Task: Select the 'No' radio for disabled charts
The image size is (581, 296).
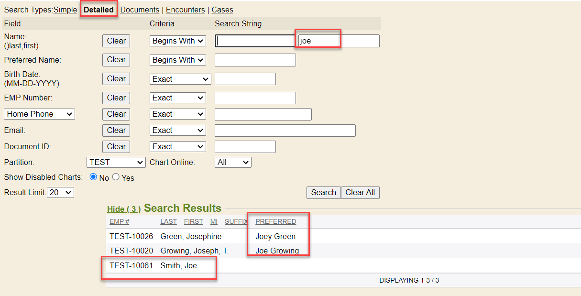Action: pos(93,177)
